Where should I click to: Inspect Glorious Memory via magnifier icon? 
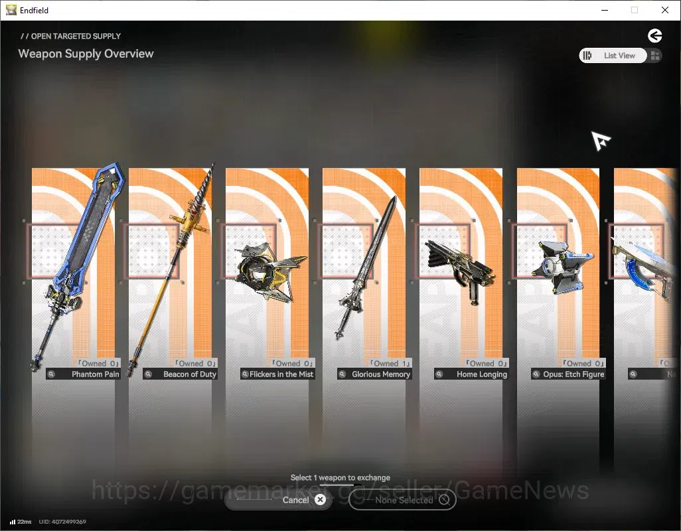(342, 374)
